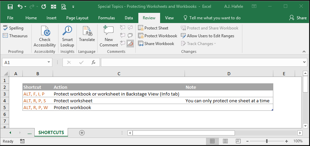Click the previous sheet navigation arrow
This screenshot has width=310, height=146.
(x=10, y=133)
